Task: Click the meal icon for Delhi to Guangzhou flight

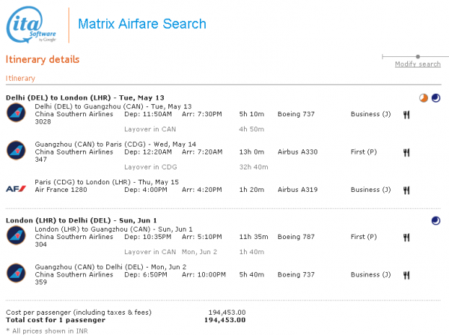Action: pos(406,115)
